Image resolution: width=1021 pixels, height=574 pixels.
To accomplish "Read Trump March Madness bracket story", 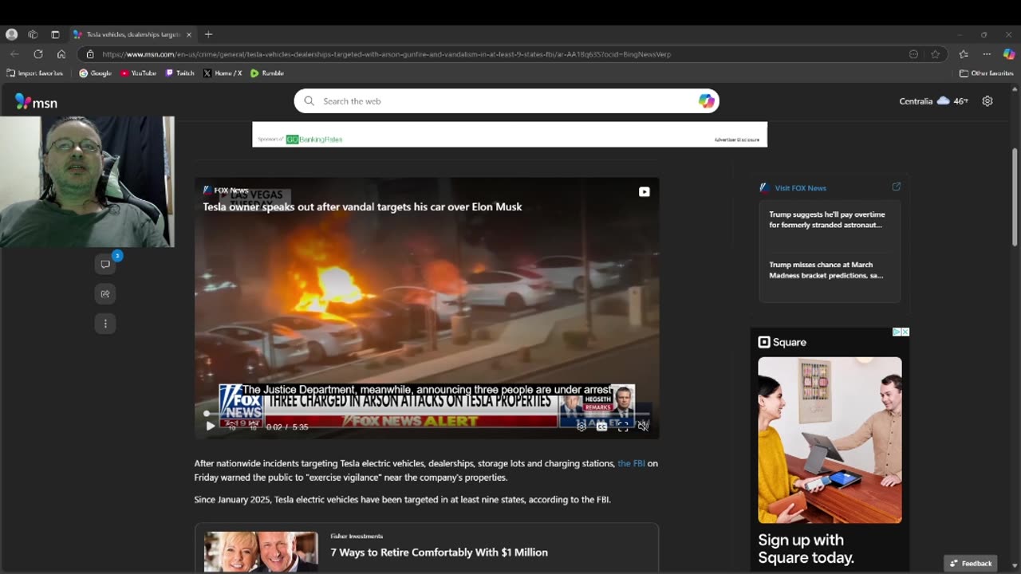I will point(826,270).
